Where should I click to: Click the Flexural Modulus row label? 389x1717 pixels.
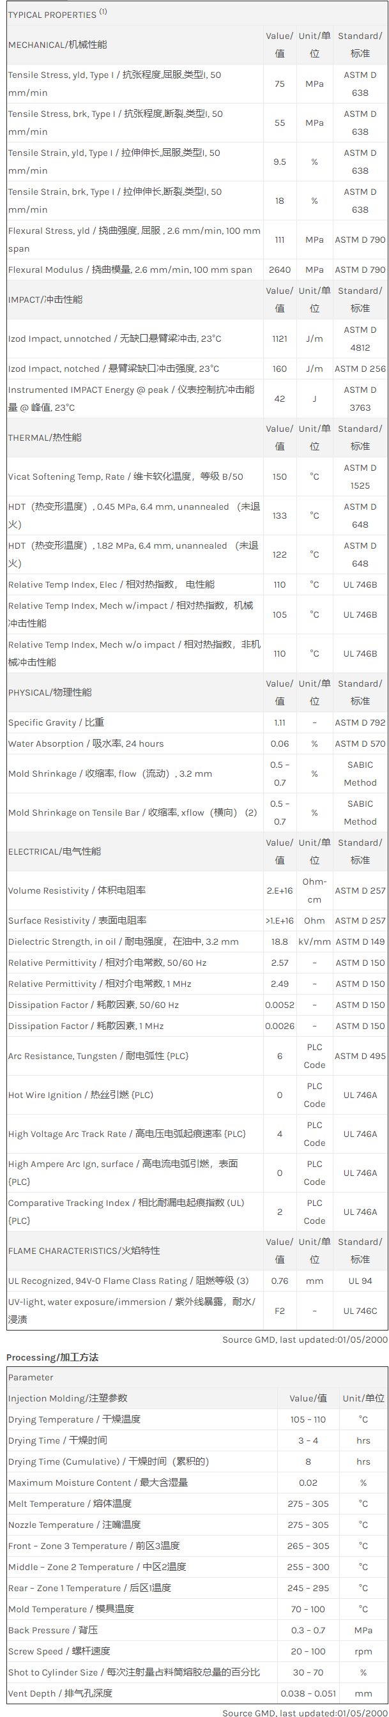(130, 270)
